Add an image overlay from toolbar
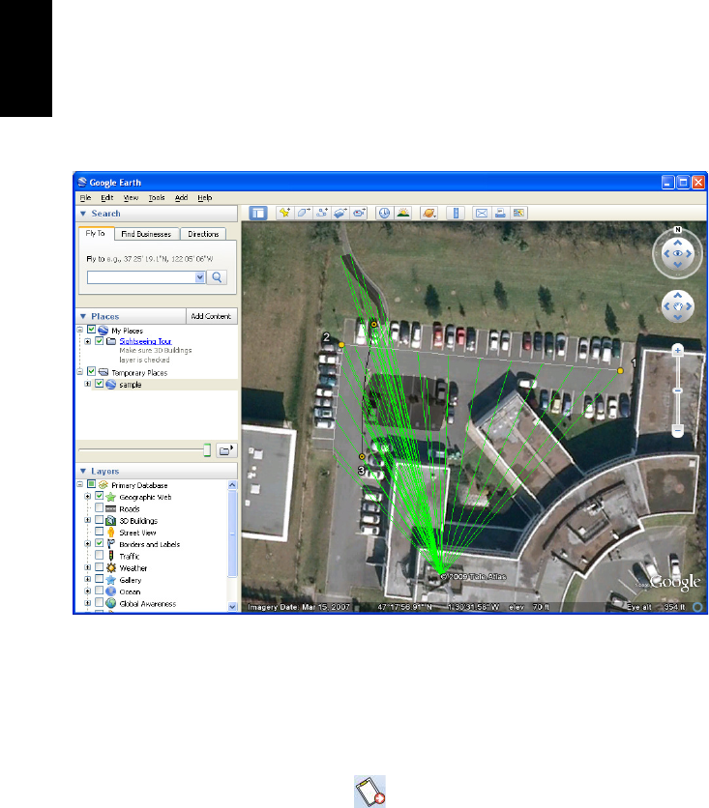 tap(340, 213)
